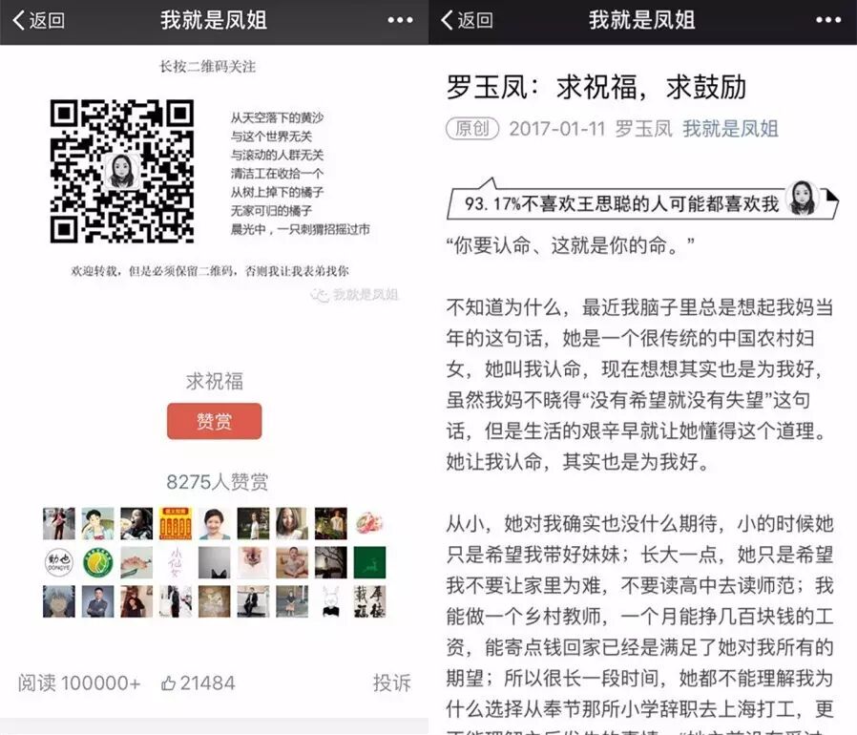Viewport: 857px width, 735px height.
Task: Select the green tennis-ball logo avatar
Action: 97,562
